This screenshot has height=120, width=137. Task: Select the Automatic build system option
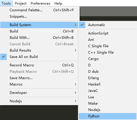108,25
